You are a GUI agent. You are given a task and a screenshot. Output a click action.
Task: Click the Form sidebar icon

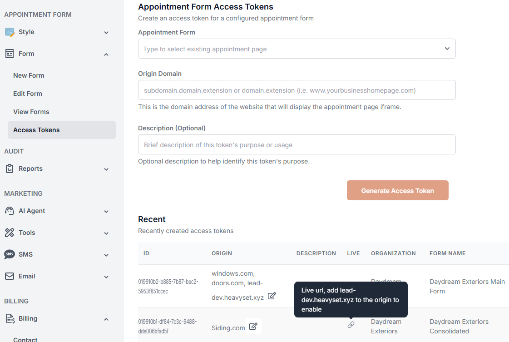9,54
